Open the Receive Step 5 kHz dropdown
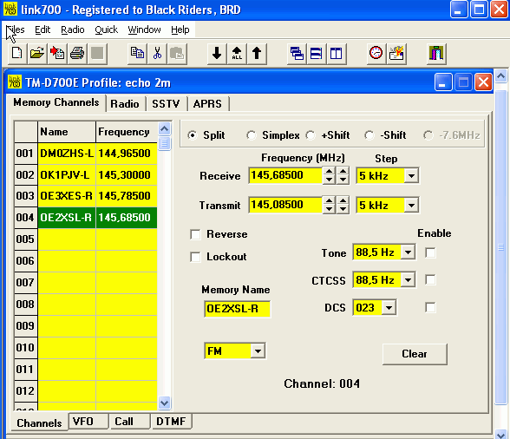The width and height of the screenshot is (510, 439). click(x=411, y=176)
